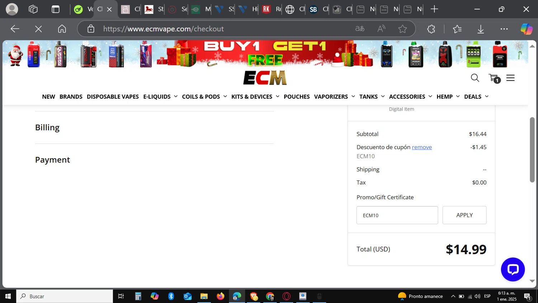Click the $14.99 total amount
Viewport: 538px width, 303px height.
pos(466,249)
